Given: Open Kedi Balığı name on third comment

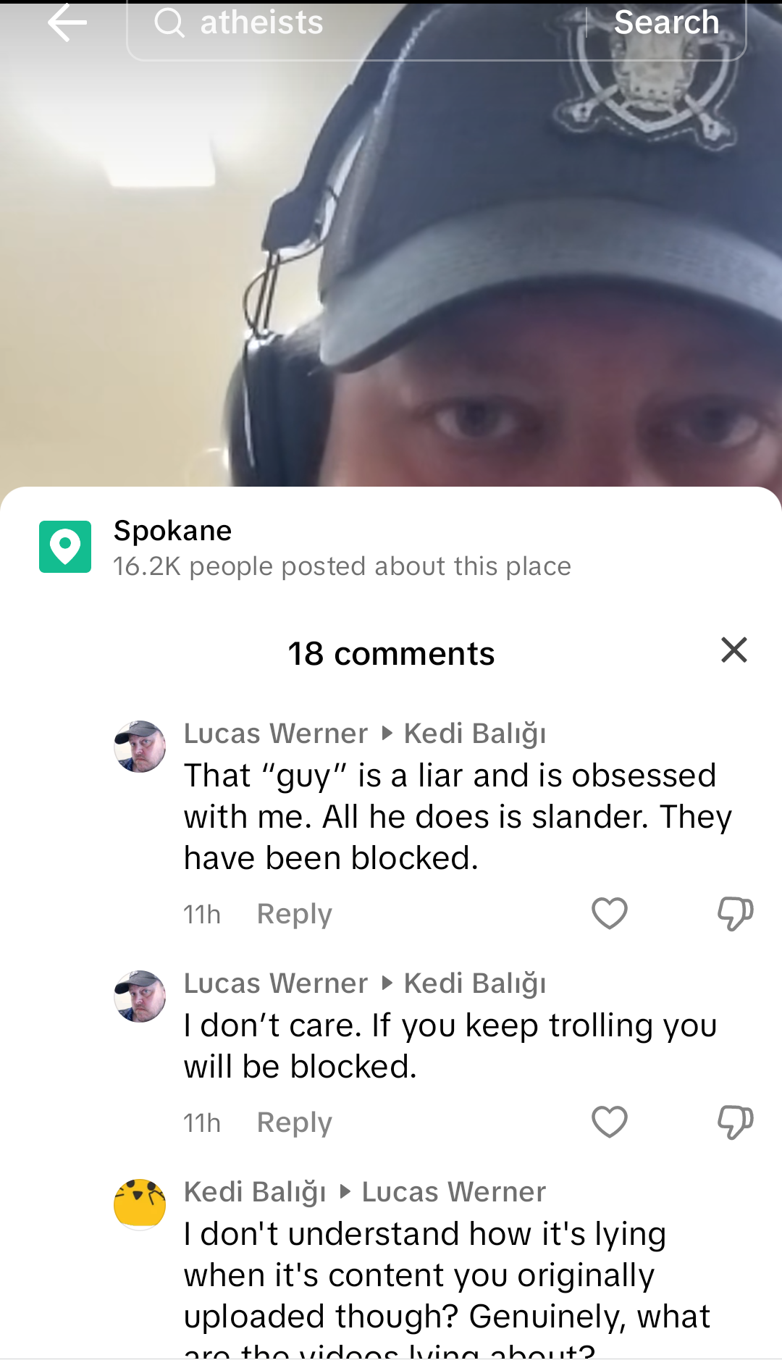Looking at the screenshot, I should coord(255,1192).
